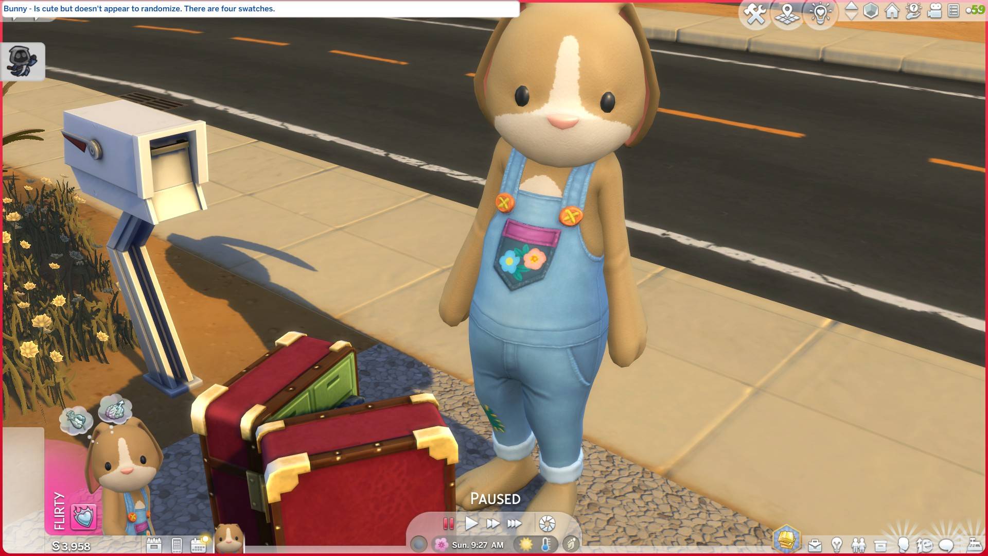Click the pink flower season icon
The height and width of the screenshot is (556, 988).
coord(440,544)
